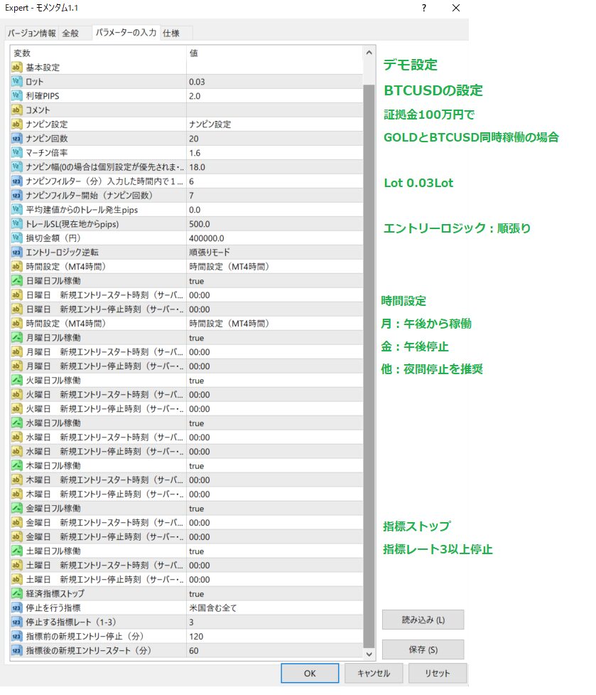Screen dimensions: 596x695
Task: Click the vertical scrollbar in the parameter list
Action: tap(369, 356)
